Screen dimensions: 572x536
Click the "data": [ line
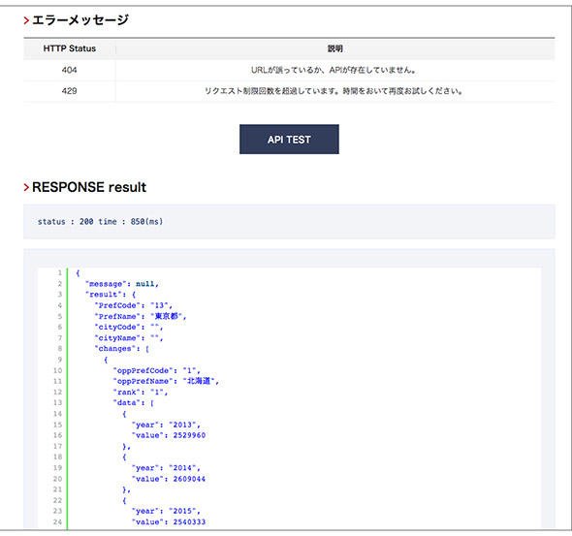click(134, 402)
